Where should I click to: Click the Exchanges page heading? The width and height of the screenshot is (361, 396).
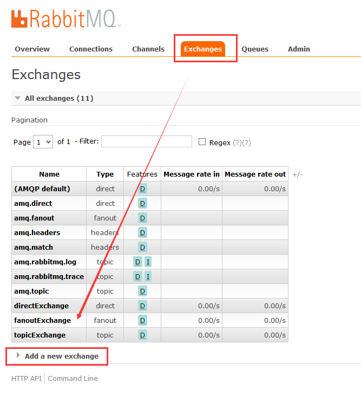click(46, 75)
